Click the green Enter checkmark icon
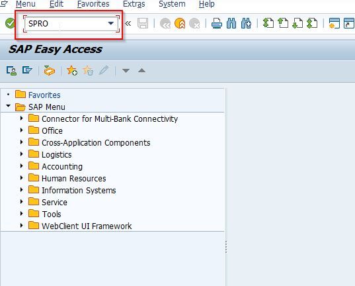Image resolution: width=355 pixels, height=286 pixels. (10, 23)
